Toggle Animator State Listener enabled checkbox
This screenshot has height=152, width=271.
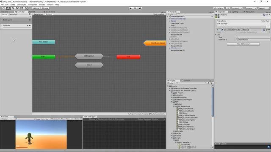point(222,30)
